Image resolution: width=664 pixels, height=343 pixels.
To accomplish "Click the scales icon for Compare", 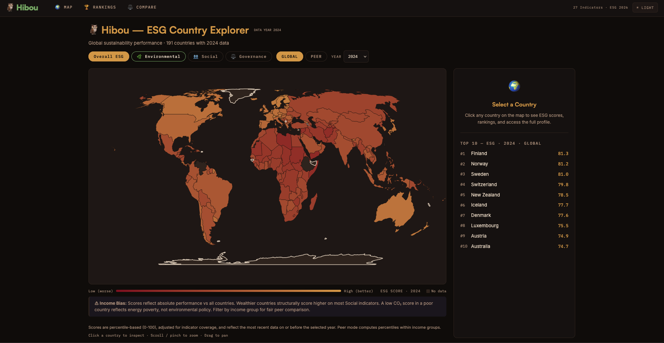I will point(130,7).
